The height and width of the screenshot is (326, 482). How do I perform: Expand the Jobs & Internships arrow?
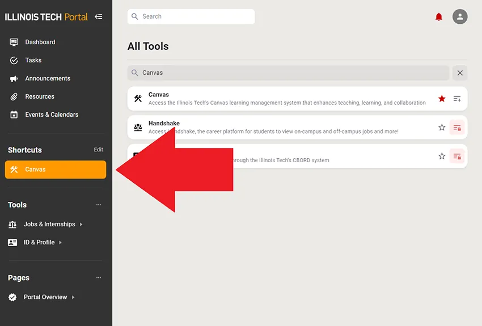pos(81,225)
